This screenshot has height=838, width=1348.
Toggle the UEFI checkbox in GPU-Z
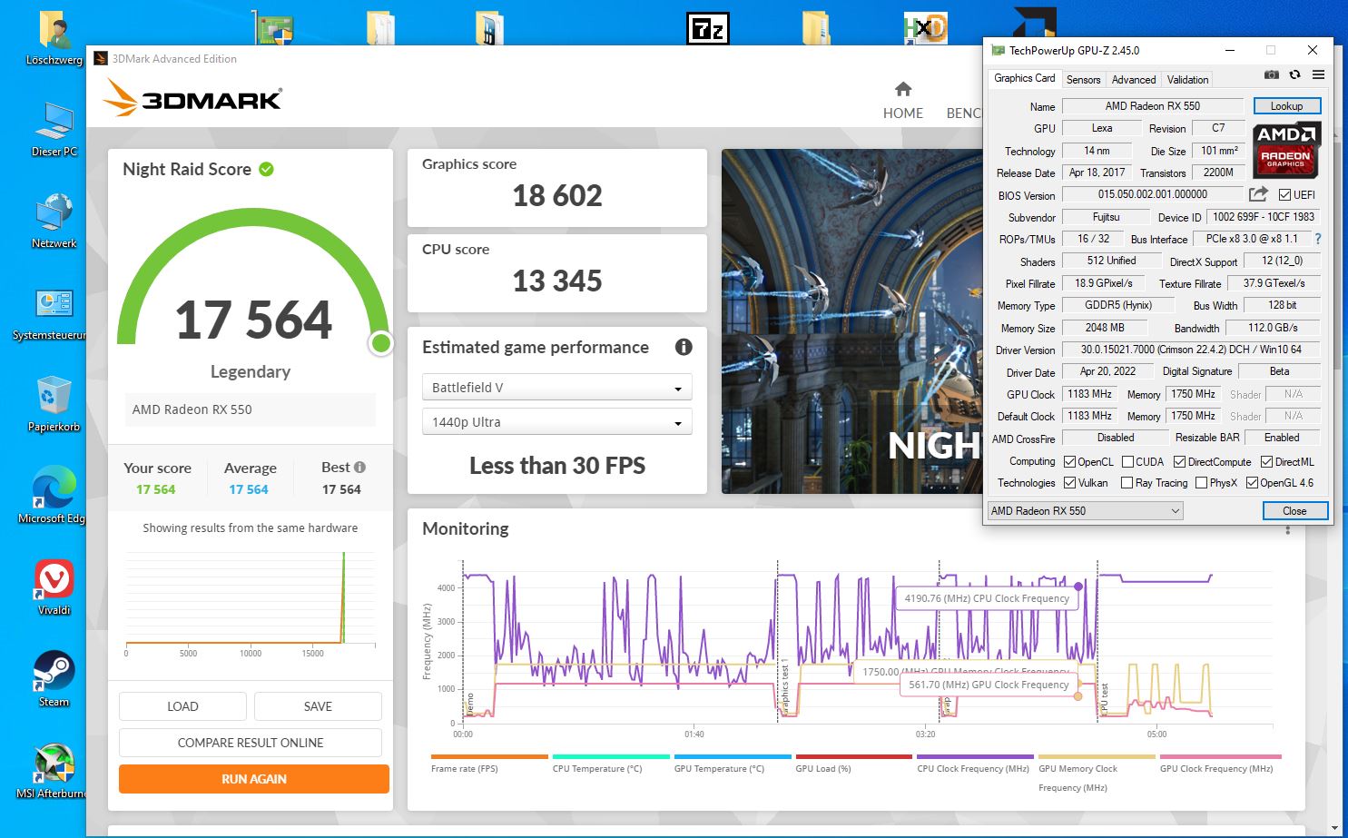click(x=1284, y=194)
